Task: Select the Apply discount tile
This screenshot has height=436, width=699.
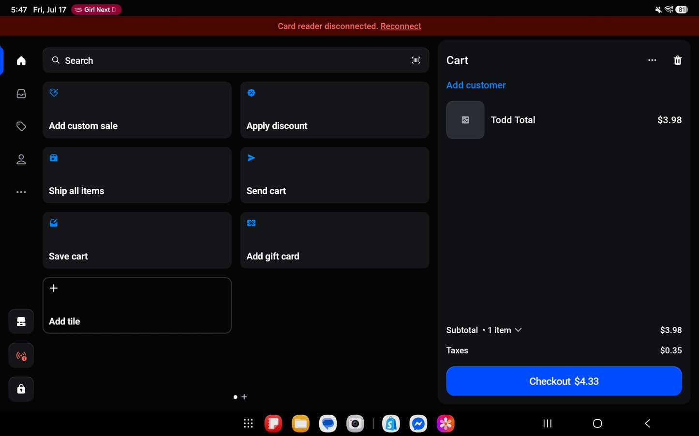Action: point(335,110)
